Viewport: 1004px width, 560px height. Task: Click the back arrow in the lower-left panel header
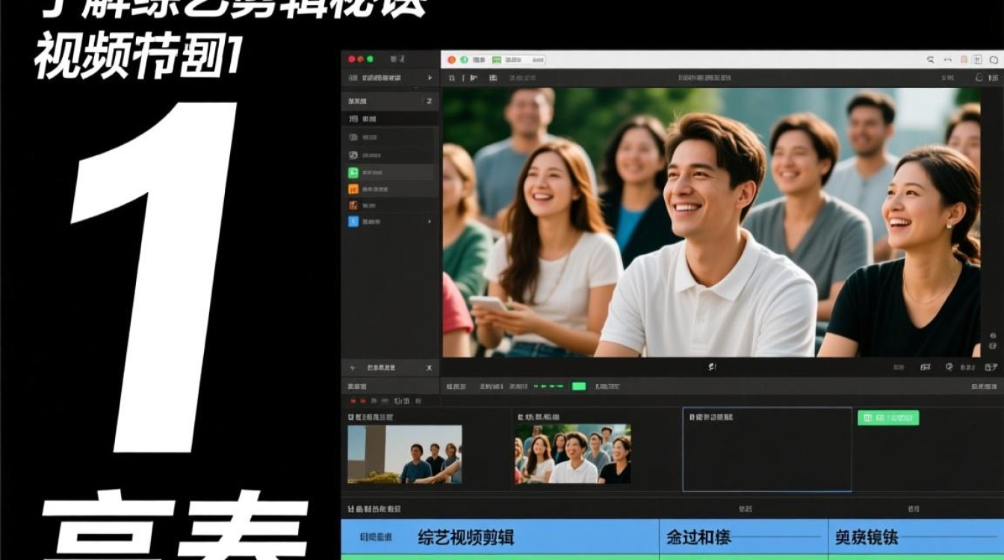click(x=353, y=368)
